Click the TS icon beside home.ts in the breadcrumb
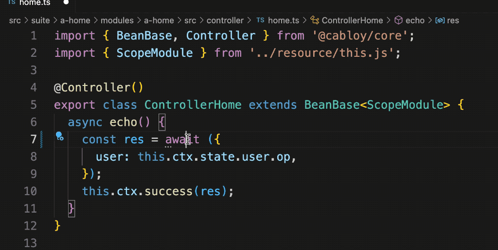Image resolution: width=498 pixels, height=250 pixels. (x=260, y=20)
